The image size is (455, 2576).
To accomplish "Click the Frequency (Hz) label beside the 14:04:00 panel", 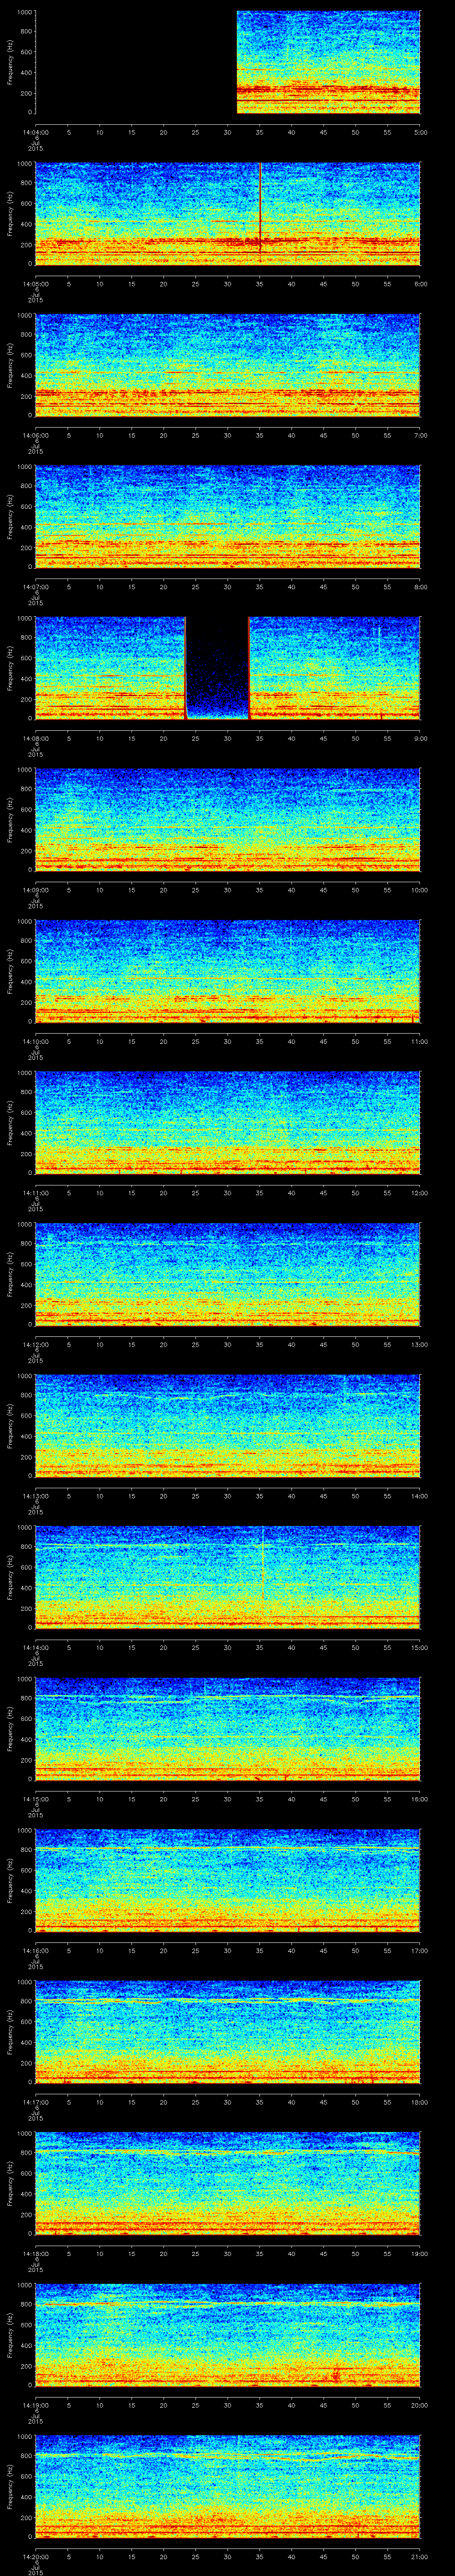I will (10, 62).
